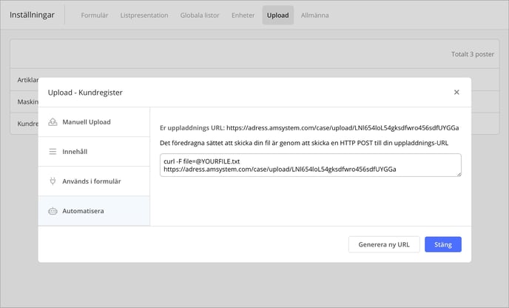Click the uploading URL text line
The image size is (509, 308).
[309, 128]
